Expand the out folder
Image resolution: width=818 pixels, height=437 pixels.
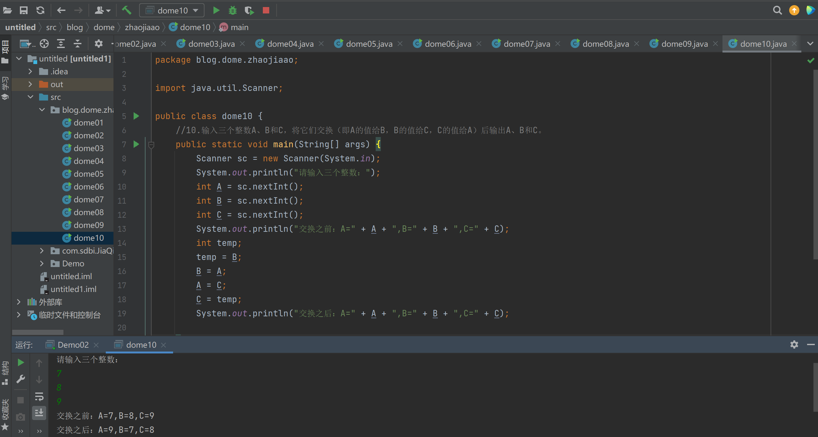coord(30,84)
